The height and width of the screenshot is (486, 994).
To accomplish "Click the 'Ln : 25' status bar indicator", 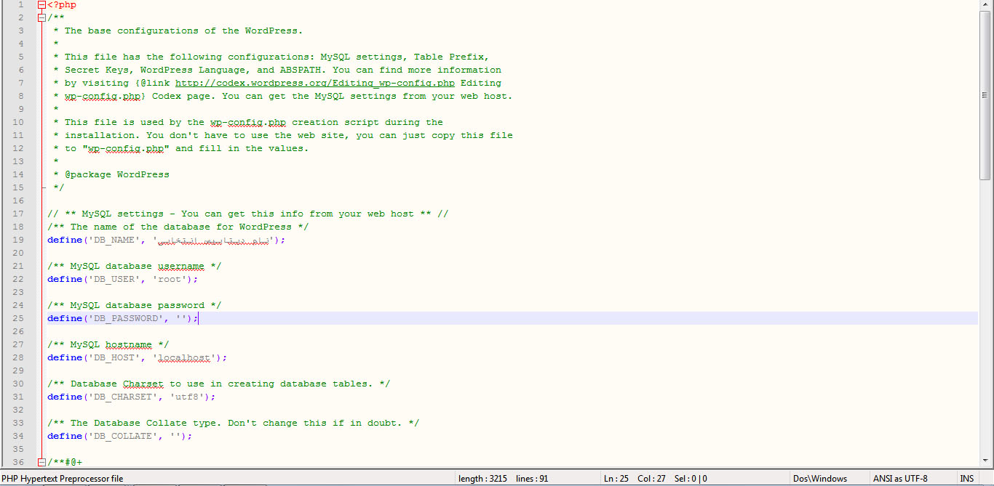I will pos(616,479).
